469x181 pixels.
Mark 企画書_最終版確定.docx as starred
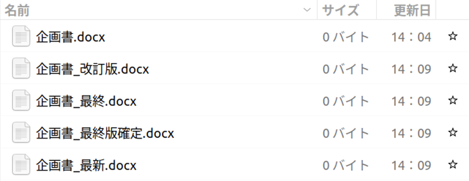(x=453, y=133)
